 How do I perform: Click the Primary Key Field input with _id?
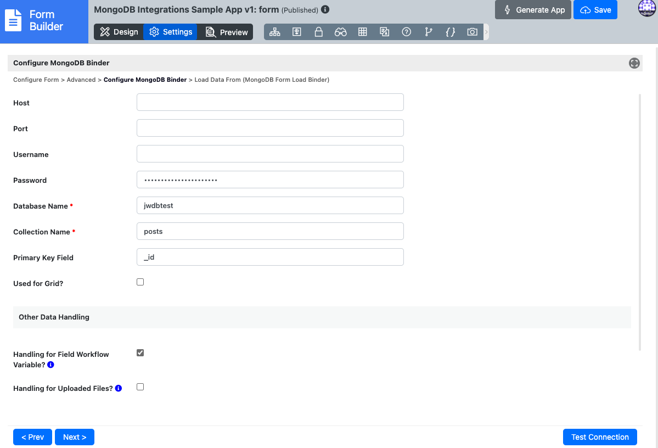coord(270,257)
